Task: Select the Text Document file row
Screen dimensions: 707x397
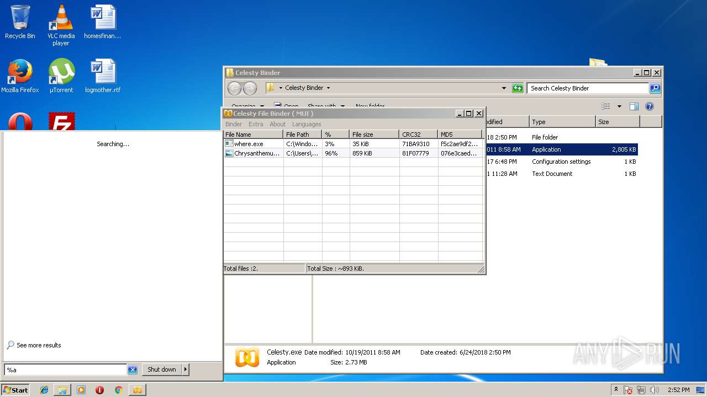Action: [562, 174]
